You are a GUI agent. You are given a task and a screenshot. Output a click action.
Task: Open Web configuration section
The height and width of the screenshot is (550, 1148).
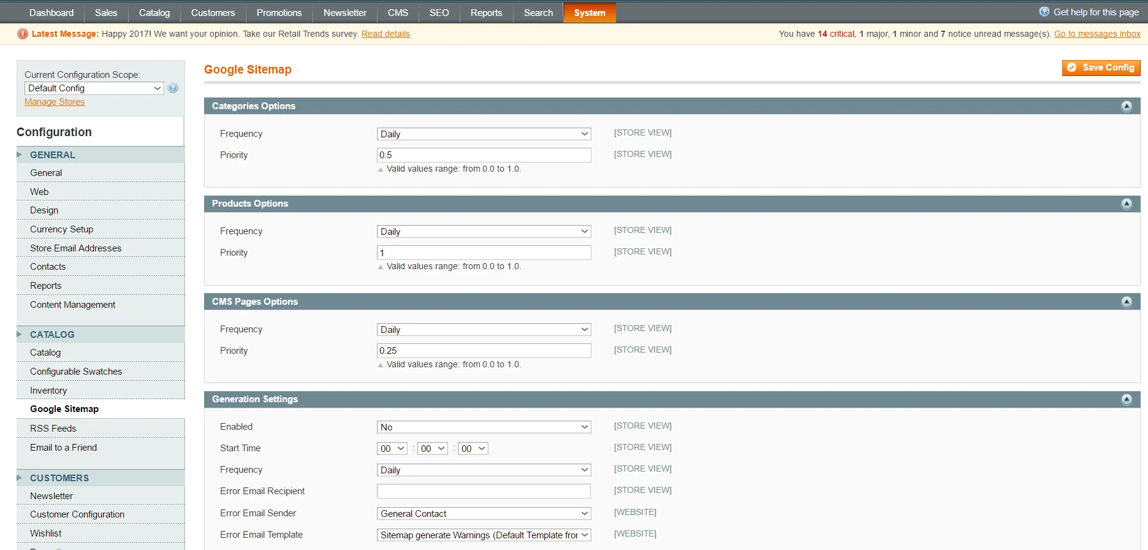point(101,192)
